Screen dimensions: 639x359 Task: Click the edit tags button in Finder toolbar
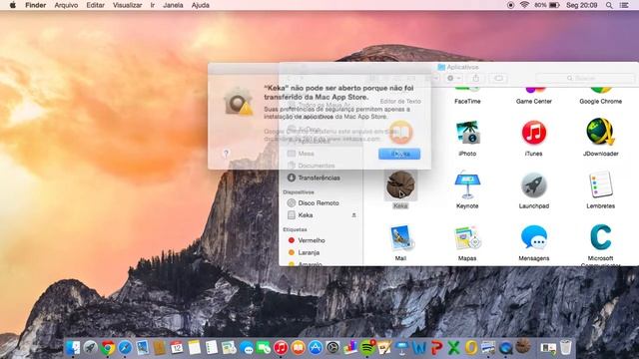498,78
